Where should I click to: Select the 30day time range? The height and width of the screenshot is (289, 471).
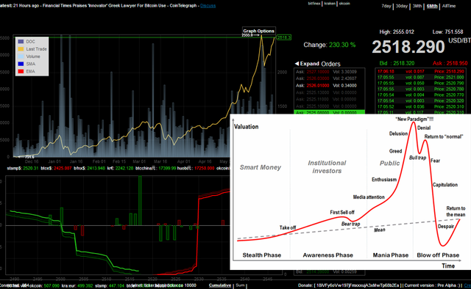tap(402, 6)
